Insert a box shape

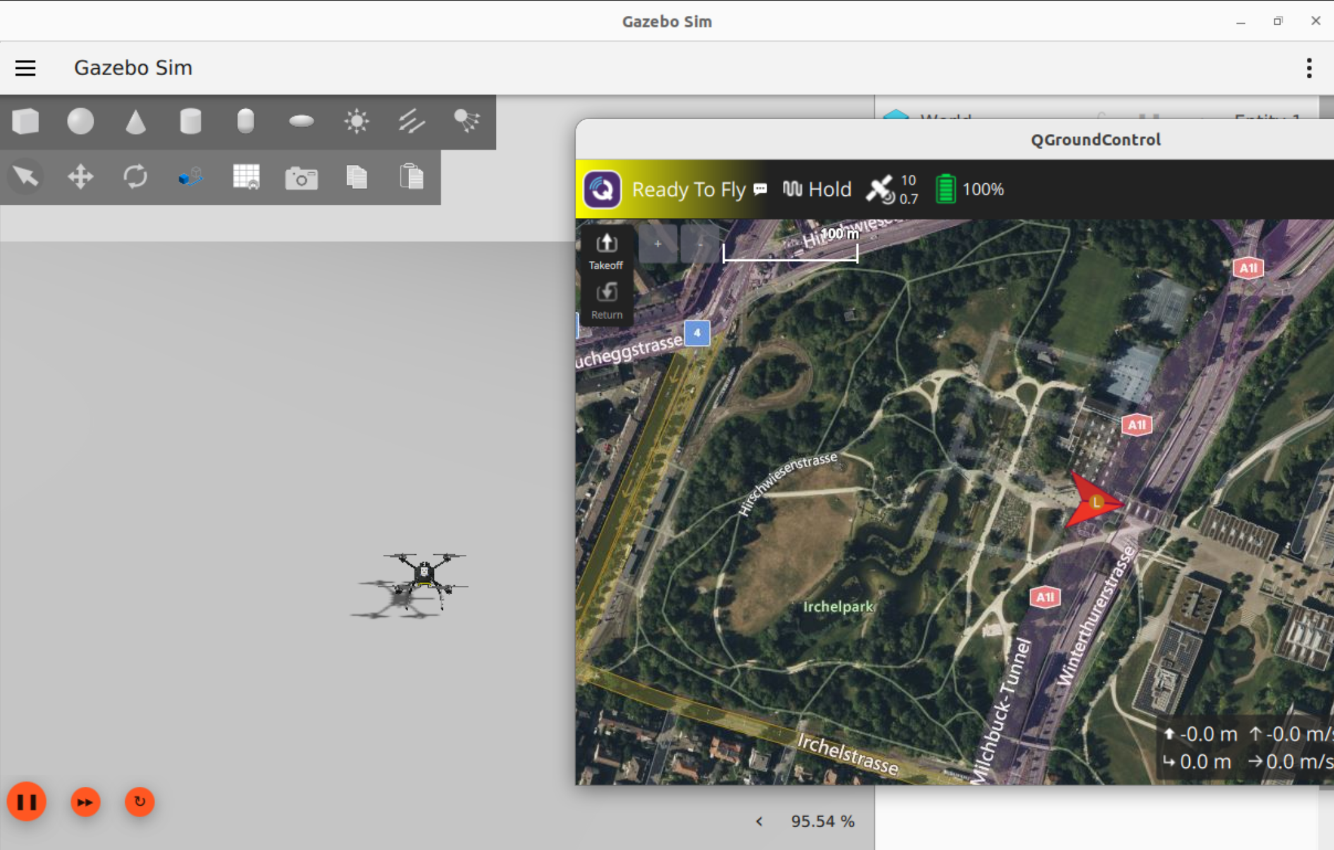pos(25,121)
